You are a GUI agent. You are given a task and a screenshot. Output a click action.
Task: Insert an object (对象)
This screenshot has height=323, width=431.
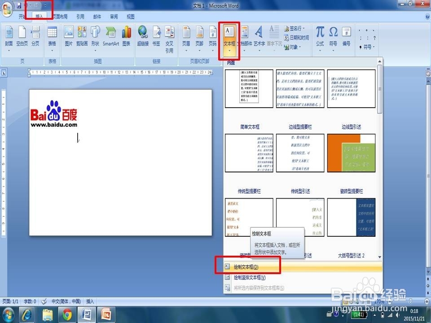point(292,47)
